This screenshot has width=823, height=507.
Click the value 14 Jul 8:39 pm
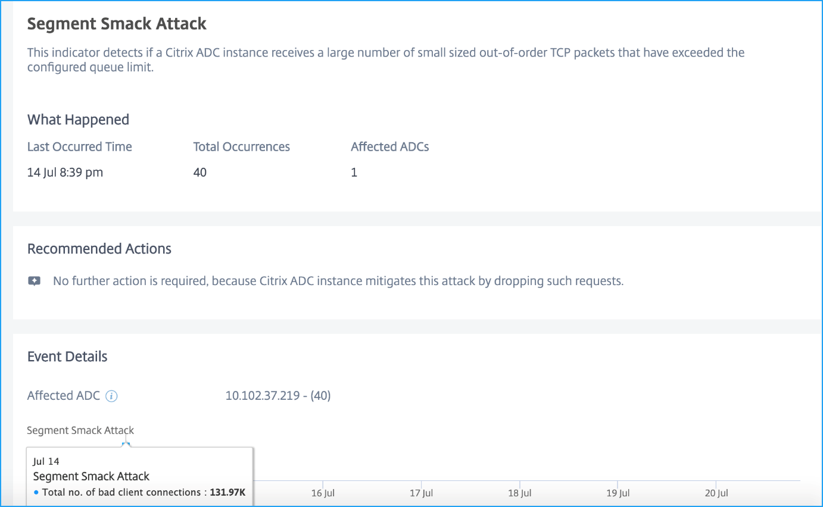65,173
